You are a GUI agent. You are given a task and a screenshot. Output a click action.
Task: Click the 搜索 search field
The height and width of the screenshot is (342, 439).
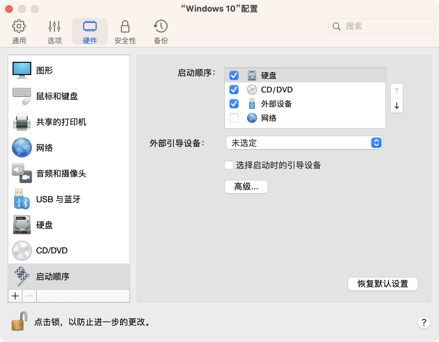point(382,26)
